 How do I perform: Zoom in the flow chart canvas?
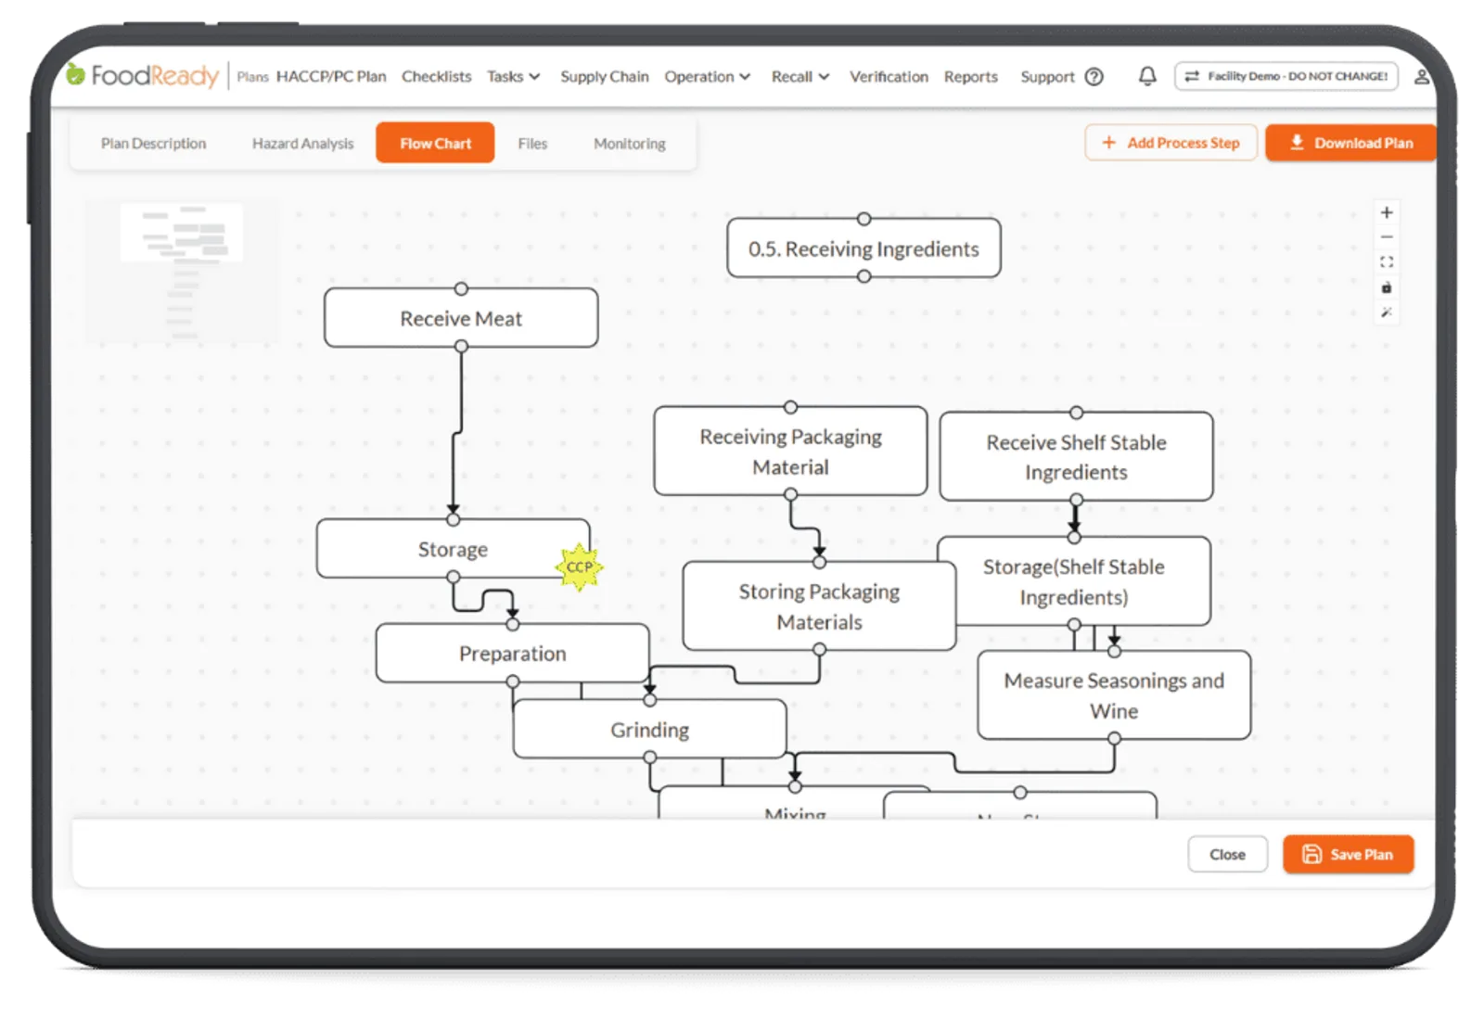1387,212
